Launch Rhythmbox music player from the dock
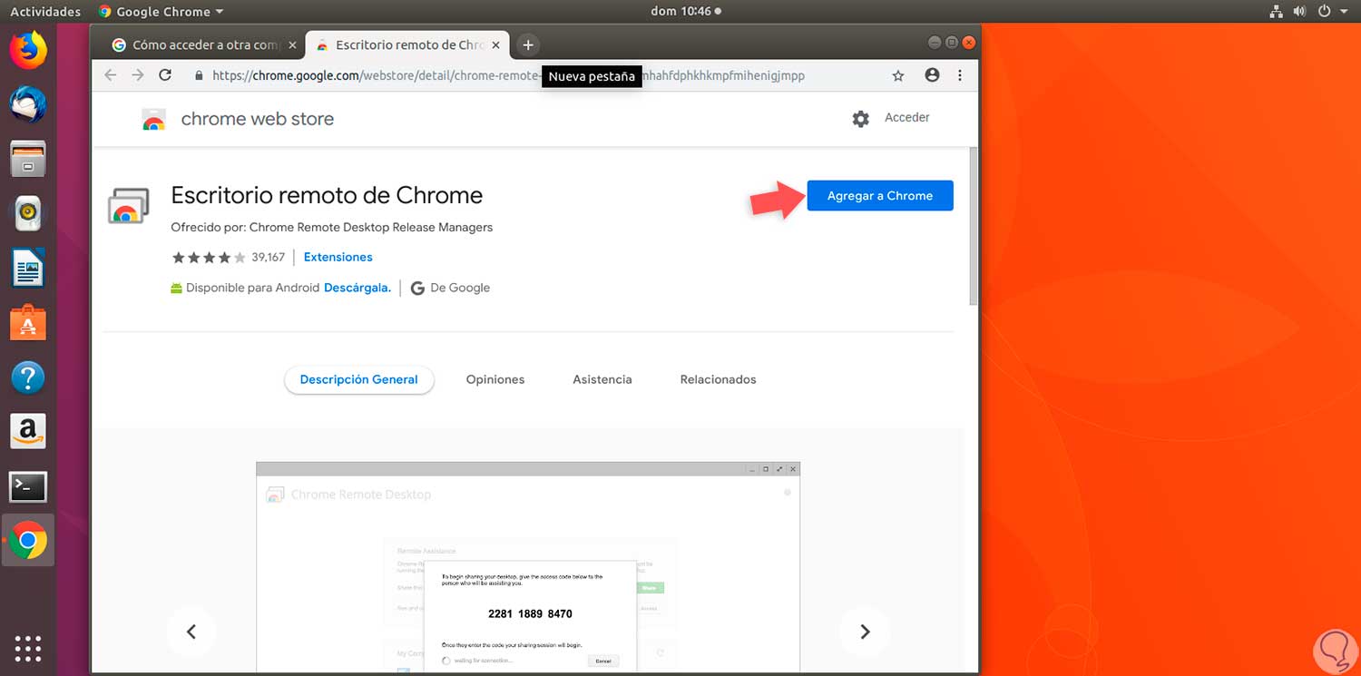The width and height of the screenshot is (1361, 676). click(x=28, y=214)
